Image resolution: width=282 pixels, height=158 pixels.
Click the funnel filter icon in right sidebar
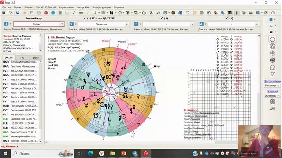[x=272, y=74]
